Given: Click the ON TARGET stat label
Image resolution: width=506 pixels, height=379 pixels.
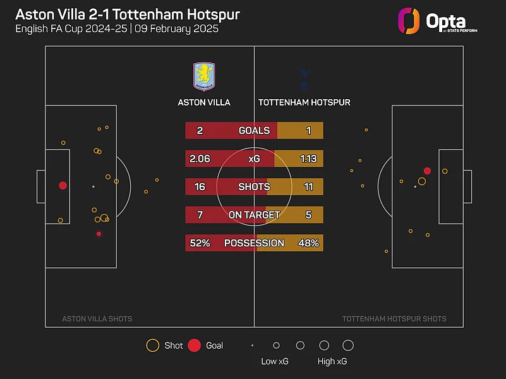Looking at the screenshot, I should 254,215.
